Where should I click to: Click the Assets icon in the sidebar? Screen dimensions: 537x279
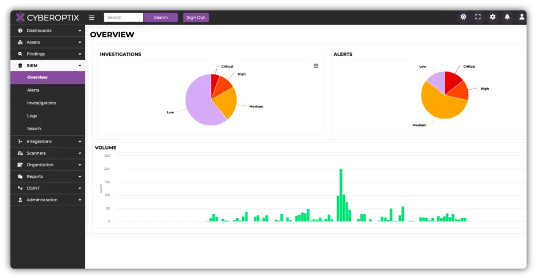pos(20,42)
